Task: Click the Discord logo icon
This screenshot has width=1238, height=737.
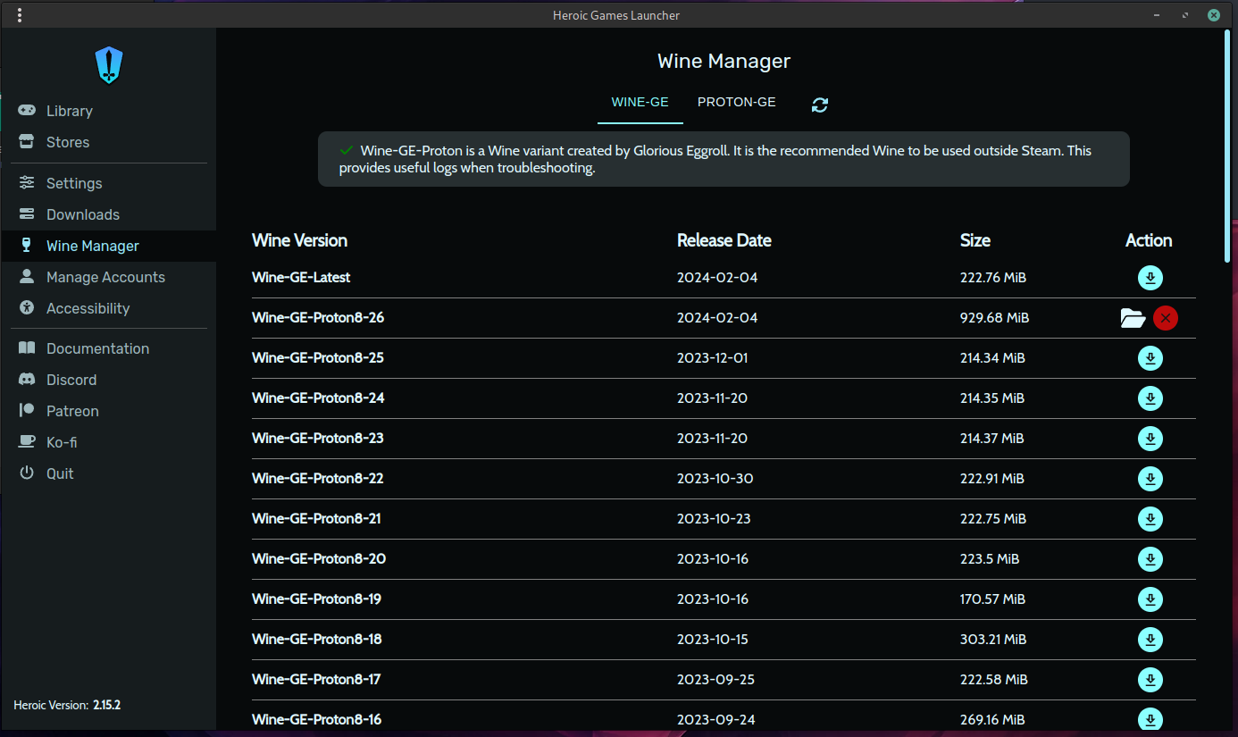Action: tap(28, 380)
